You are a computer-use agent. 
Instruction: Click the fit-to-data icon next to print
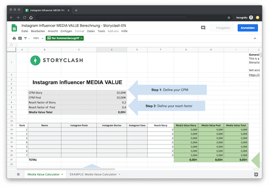point(20,38)
